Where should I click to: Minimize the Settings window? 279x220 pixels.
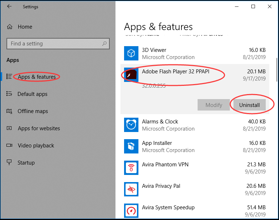pyautogui.click(x=237, y=6)
